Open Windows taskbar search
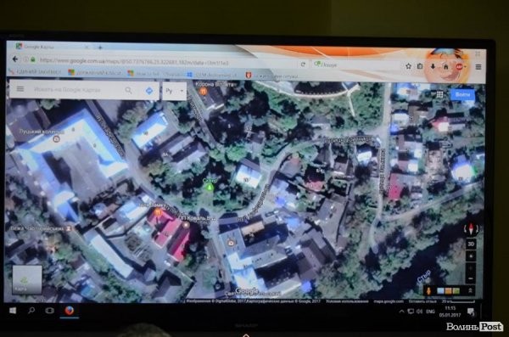The image size is (509, 337). click(x=31, y=311)
